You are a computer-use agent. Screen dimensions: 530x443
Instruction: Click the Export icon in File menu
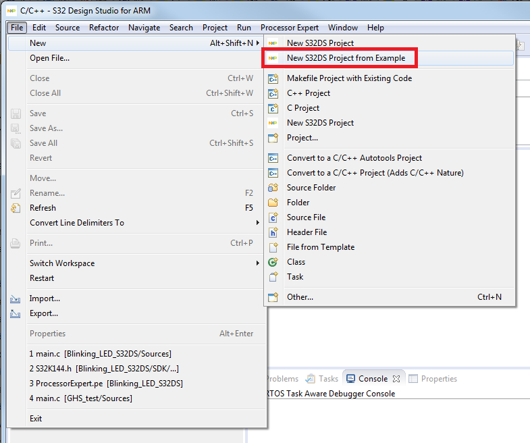(16, 313)
